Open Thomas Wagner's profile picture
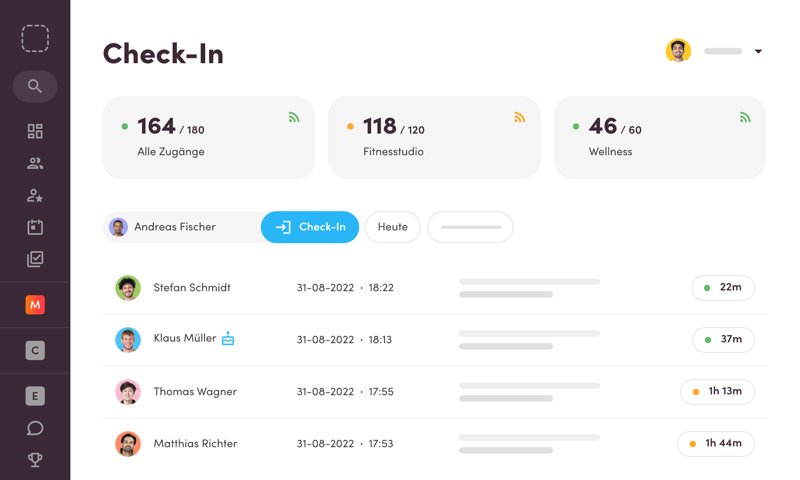Viewport: 800px width, 480px height. (128, 392)
